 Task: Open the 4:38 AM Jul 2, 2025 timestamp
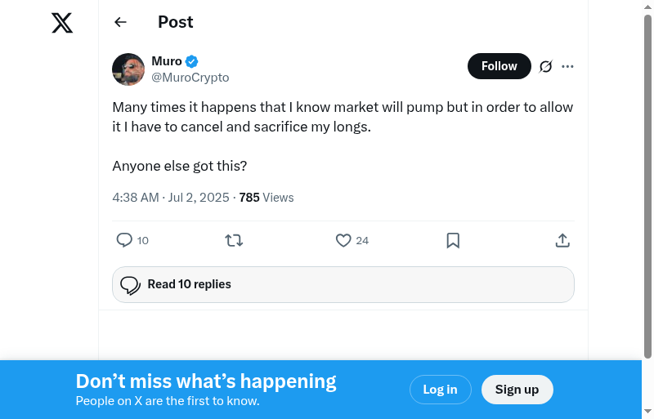tap(172, 198)
